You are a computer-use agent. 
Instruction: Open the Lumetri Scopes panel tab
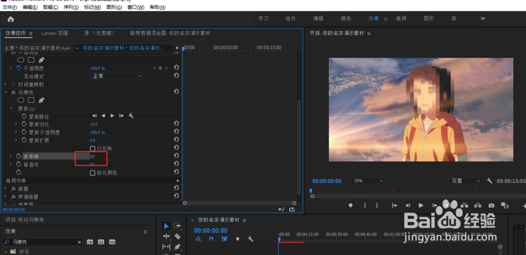[55, 33]
